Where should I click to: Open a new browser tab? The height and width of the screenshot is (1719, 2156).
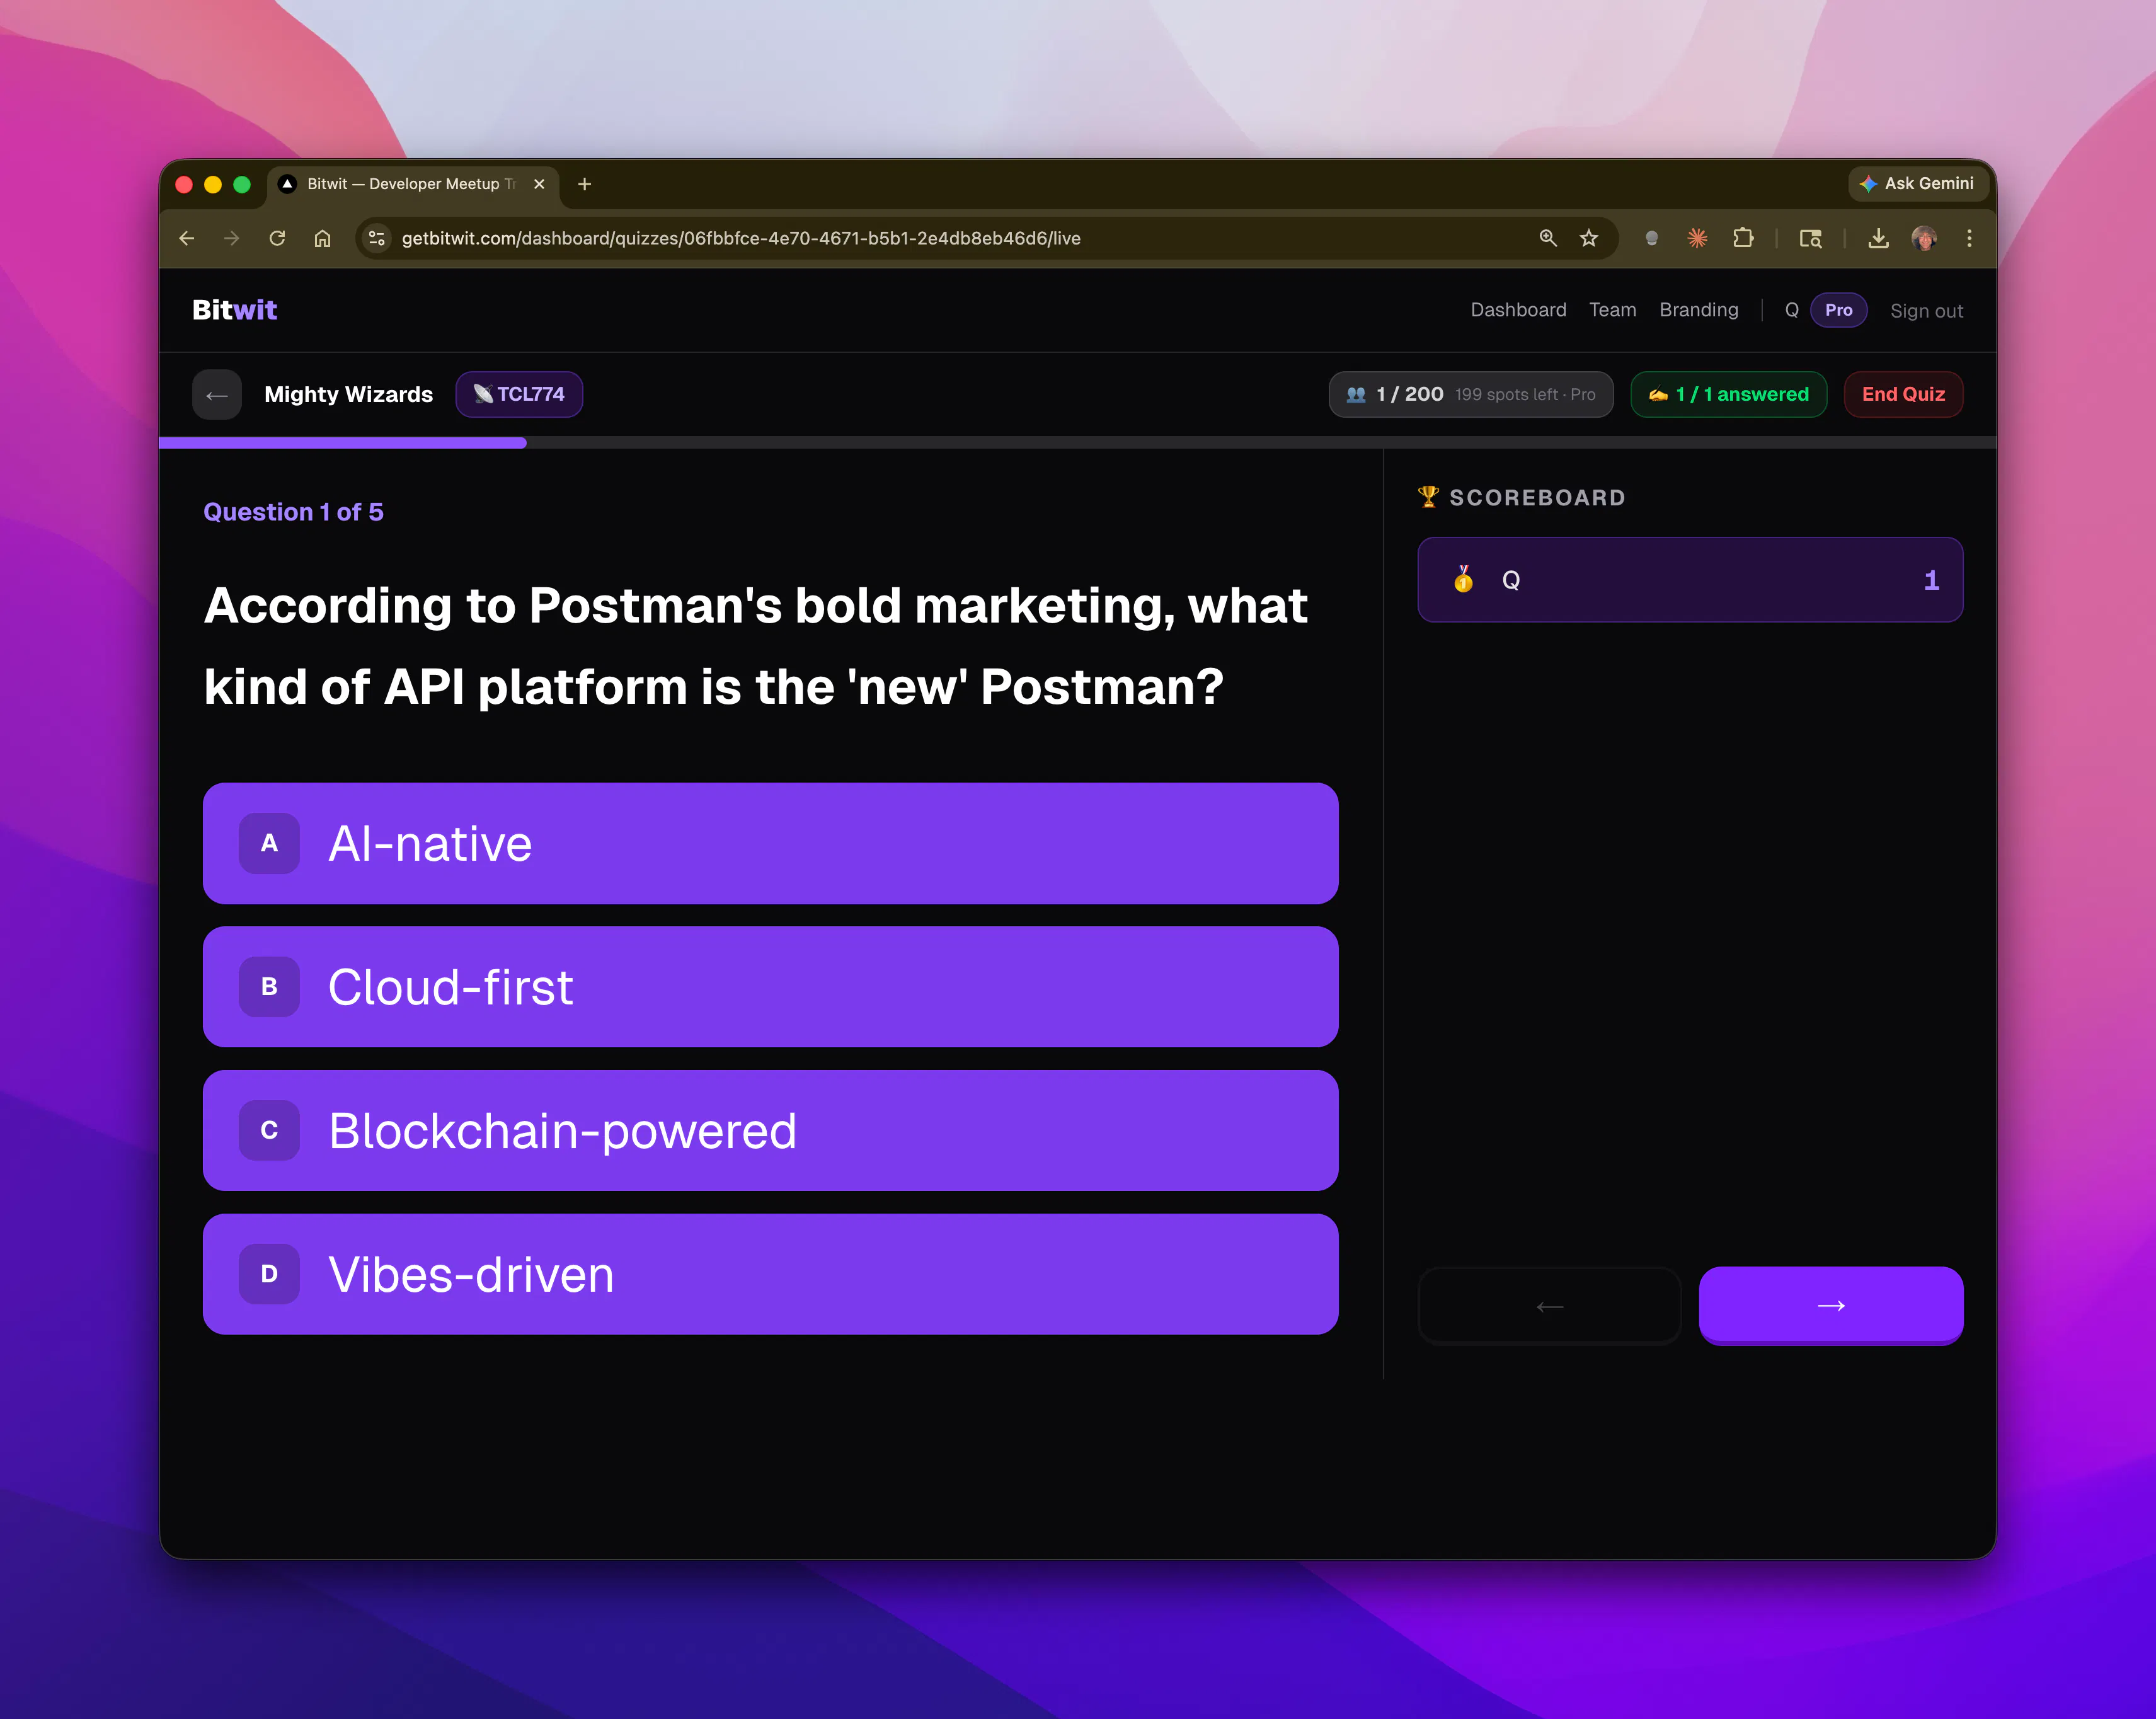(585, 184)
